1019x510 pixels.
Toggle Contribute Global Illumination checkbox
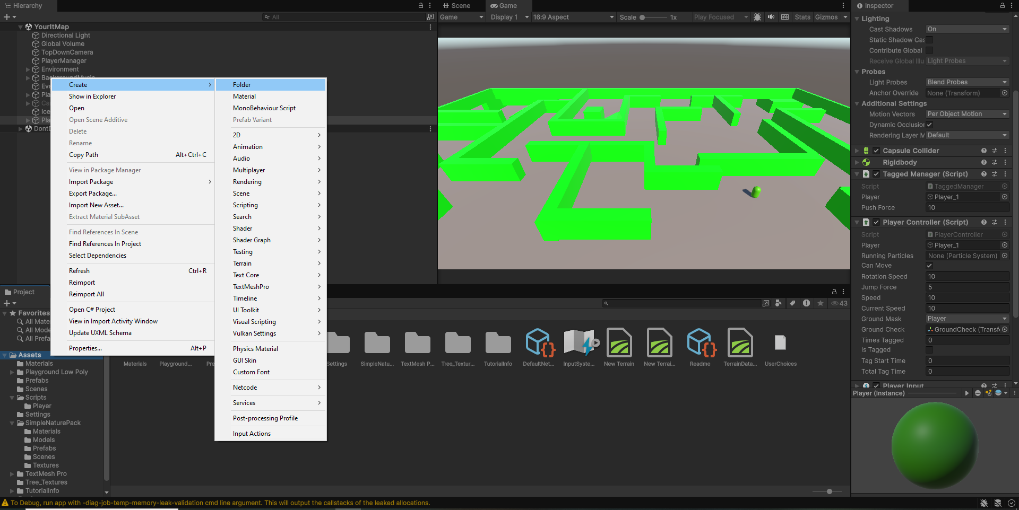[x=929, y=50]
